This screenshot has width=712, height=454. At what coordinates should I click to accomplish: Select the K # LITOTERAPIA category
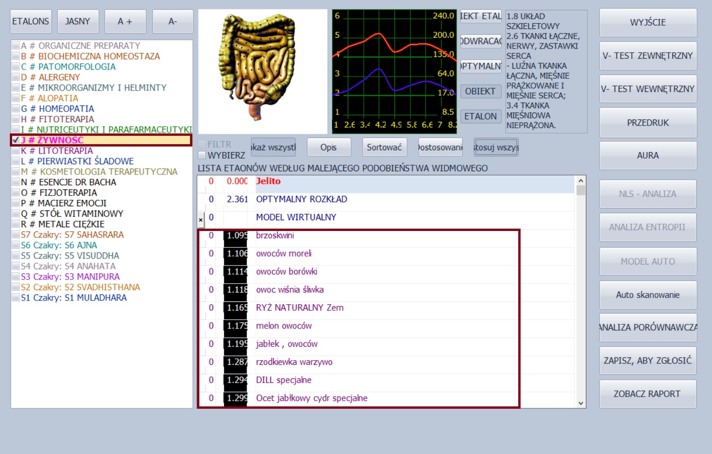(65, 151)
